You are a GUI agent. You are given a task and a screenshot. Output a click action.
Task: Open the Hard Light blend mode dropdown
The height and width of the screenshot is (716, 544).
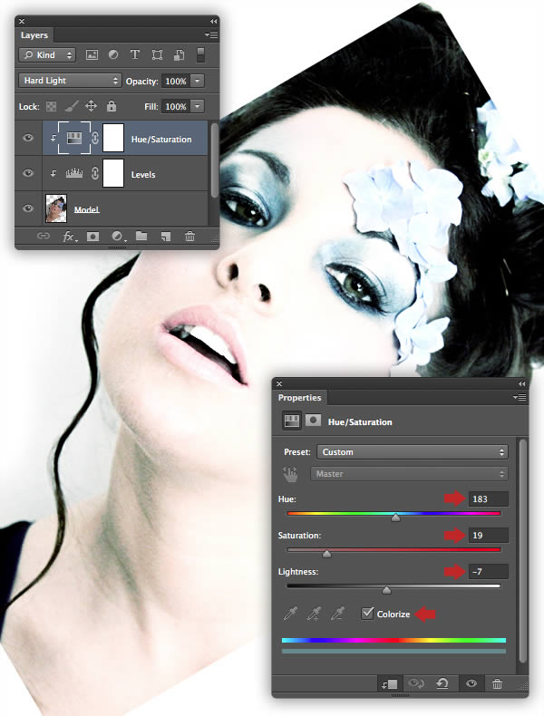coord(70,81)
